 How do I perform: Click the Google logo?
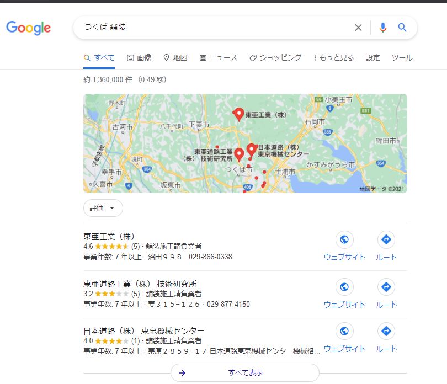(x=29, y=28)
